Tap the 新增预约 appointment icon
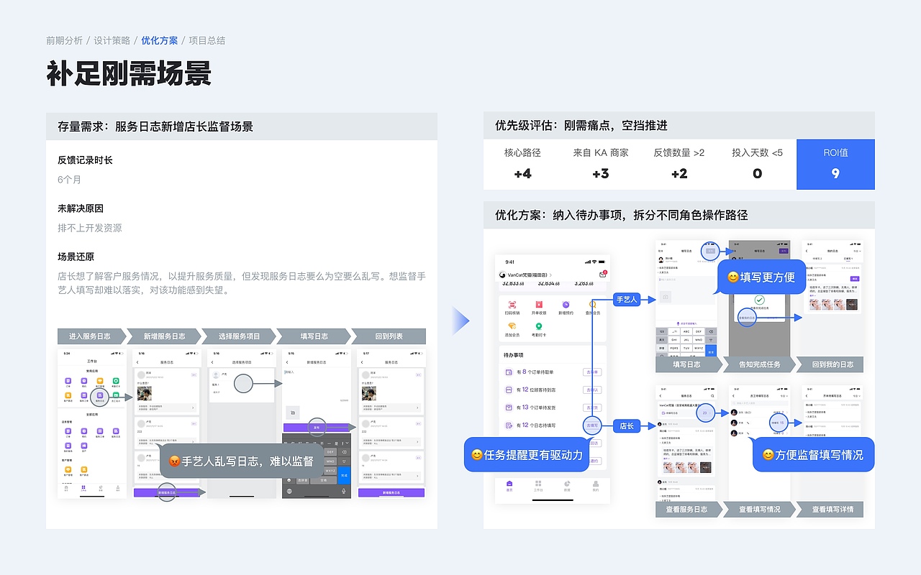The height and width of the screenshot is (575, 921). tap(565, 305)
